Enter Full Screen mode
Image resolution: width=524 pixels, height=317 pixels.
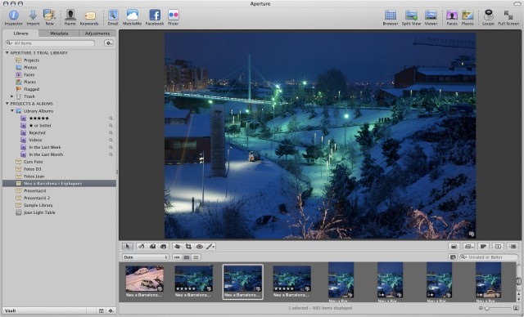508,17
